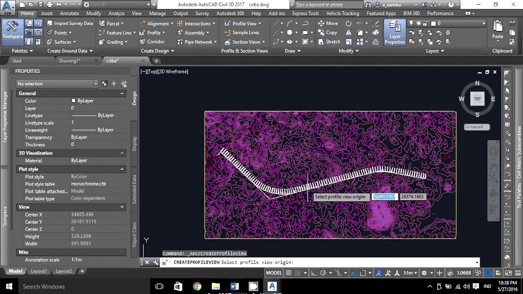Open Word from the taskbar
The width and height of the screenshot is (523, 294).
[235, 286]
